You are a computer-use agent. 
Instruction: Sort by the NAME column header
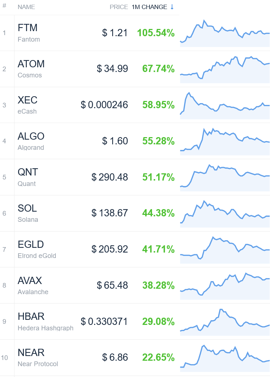point(26,7)
